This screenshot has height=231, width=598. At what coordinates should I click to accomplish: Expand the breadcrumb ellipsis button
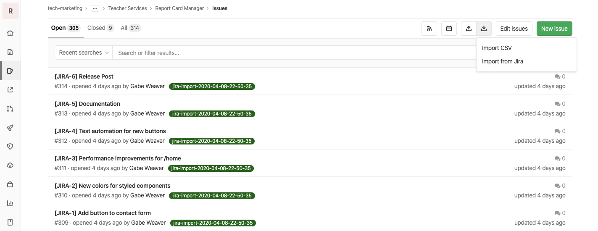coord(95,8)
